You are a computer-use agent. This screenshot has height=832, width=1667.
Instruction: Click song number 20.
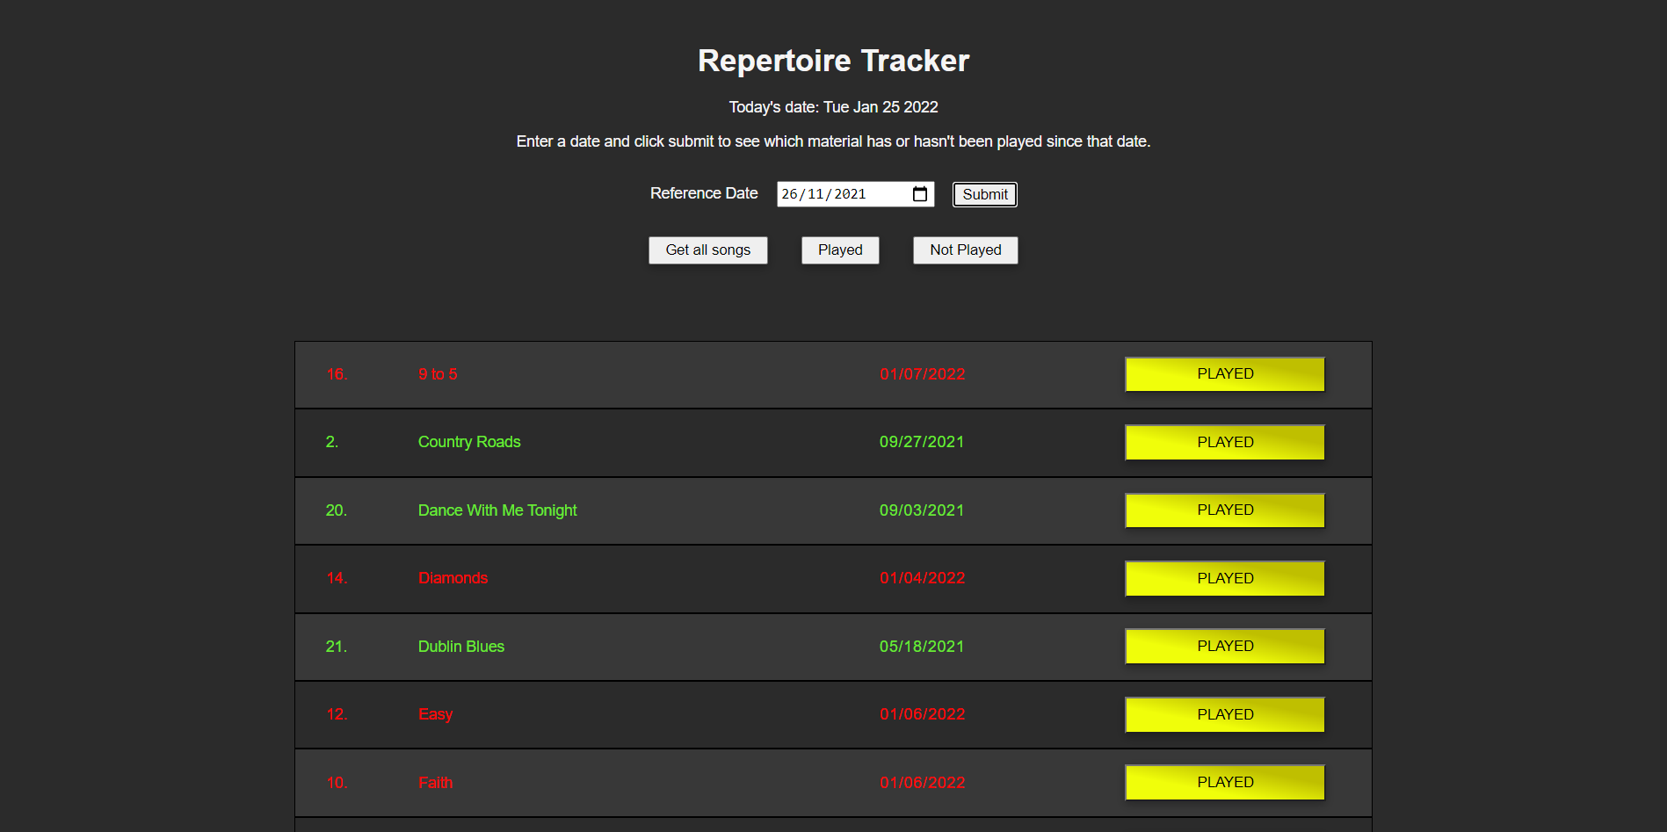coord(337,510)
